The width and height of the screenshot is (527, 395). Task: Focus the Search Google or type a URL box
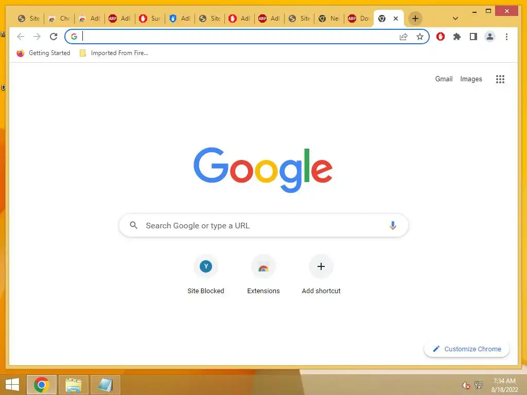263,225
